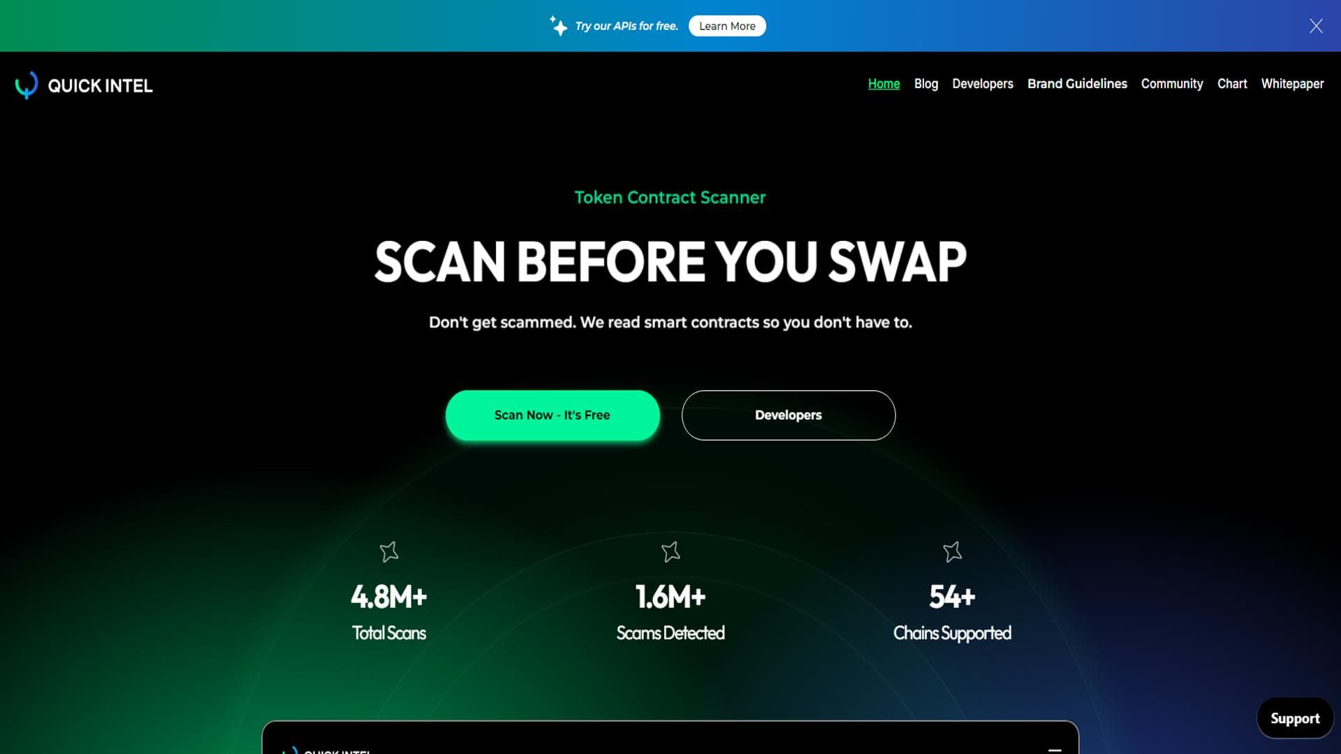Start scanning with Scan Now button
This screenshot has width=1341, height=754.
552,415
